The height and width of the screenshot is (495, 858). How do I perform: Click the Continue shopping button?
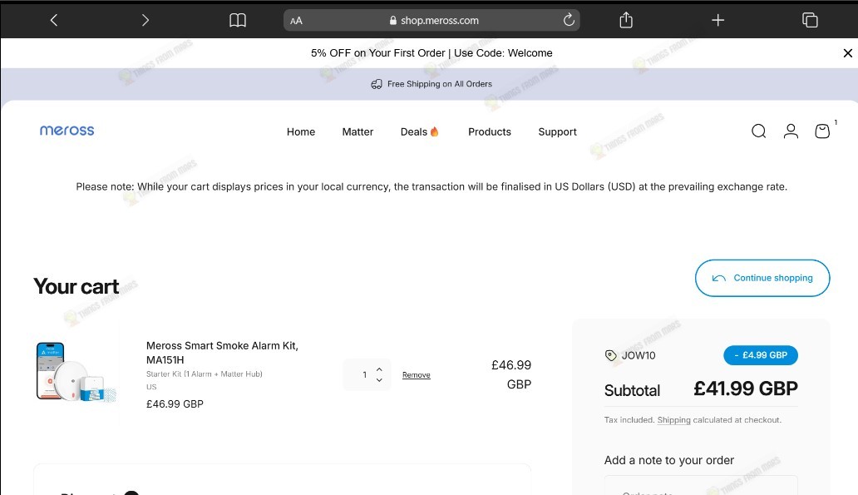click(762, 278)
